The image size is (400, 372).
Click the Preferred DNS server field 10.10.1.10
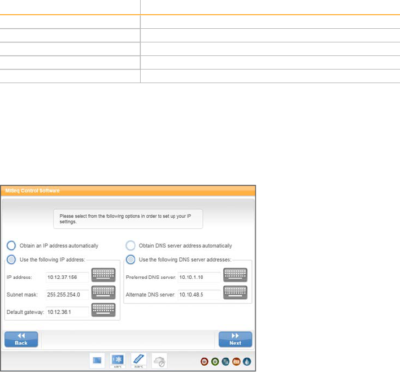(x=199, y=277)
